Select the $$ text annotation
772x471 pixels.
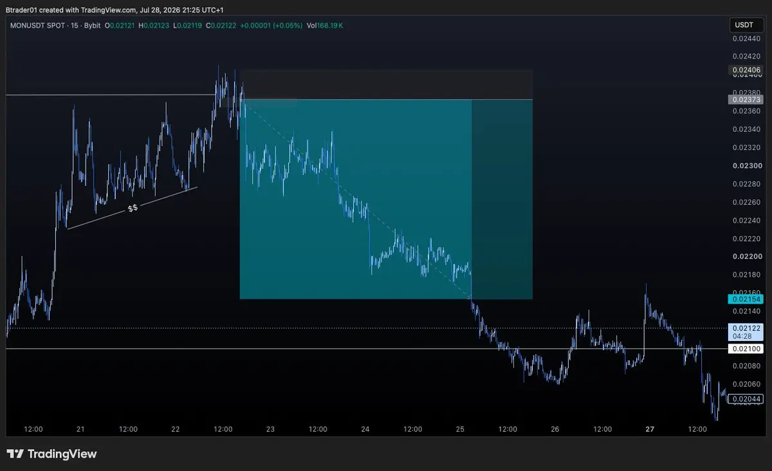[133, 208]
